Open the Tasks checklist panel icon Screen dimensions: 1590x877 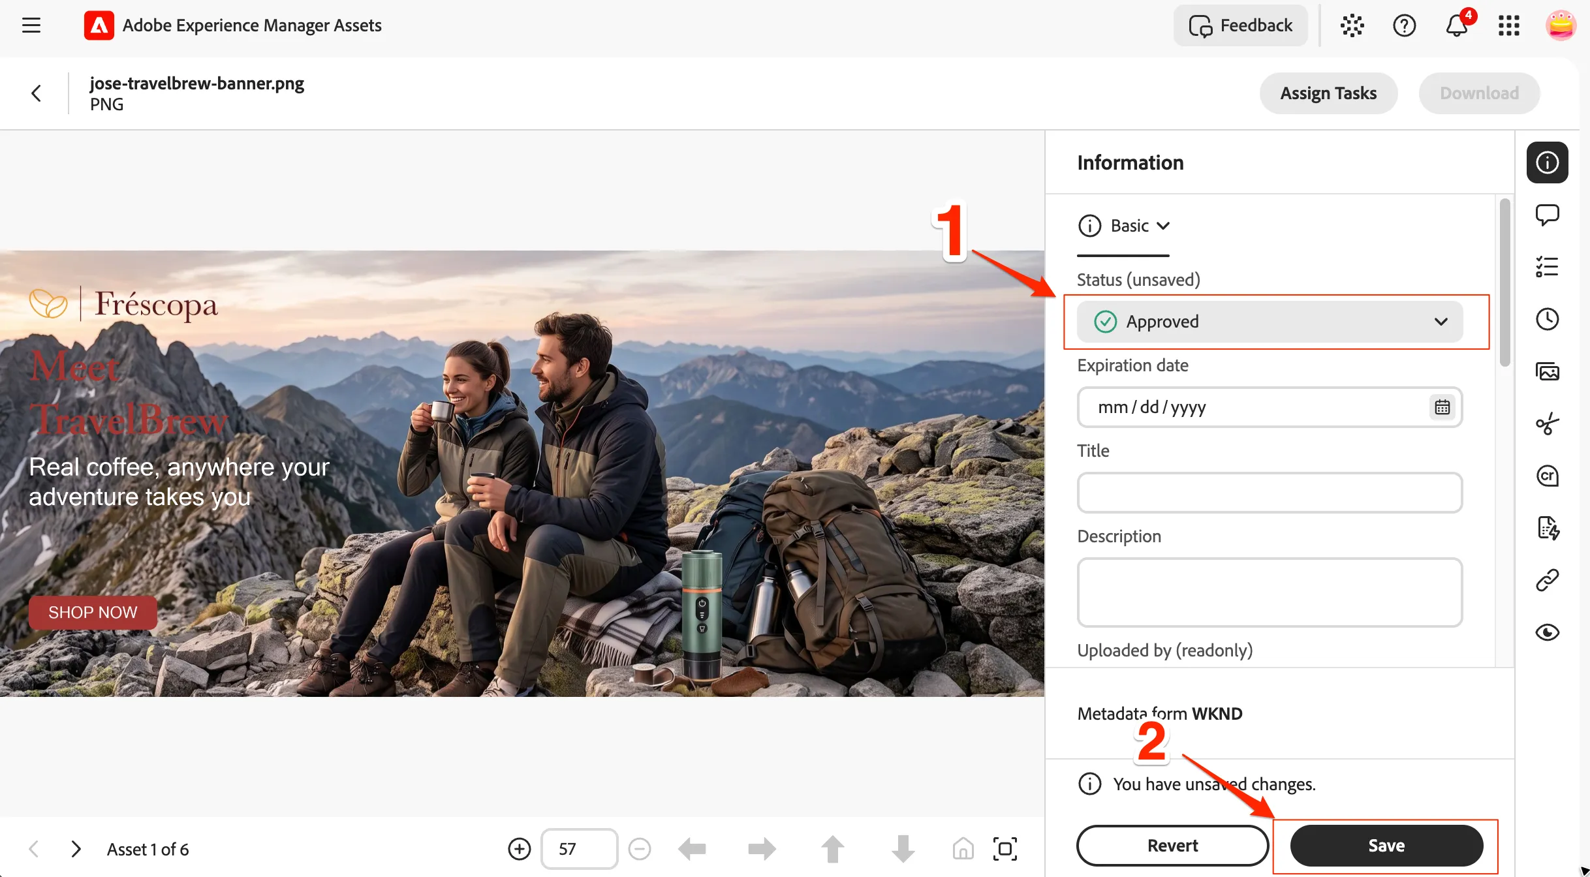click(x=1548, y=267)
